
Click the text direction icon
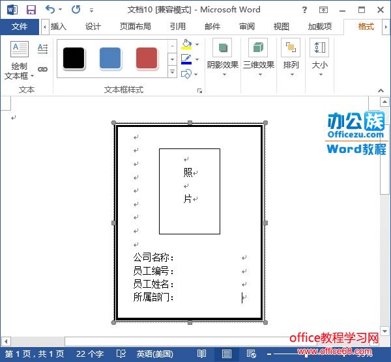42,49
